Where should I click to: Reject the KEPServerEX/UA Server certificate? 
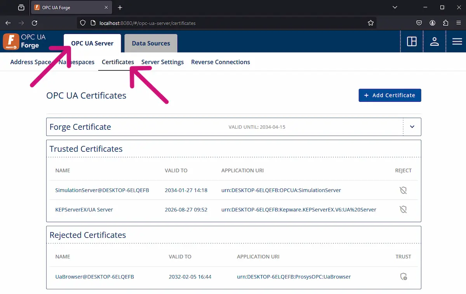(403, 210)
